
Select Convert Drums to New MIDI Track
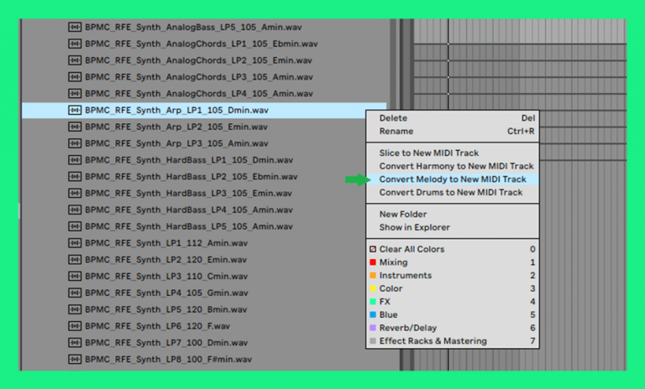pyautogui.click(x=450, y=193)
